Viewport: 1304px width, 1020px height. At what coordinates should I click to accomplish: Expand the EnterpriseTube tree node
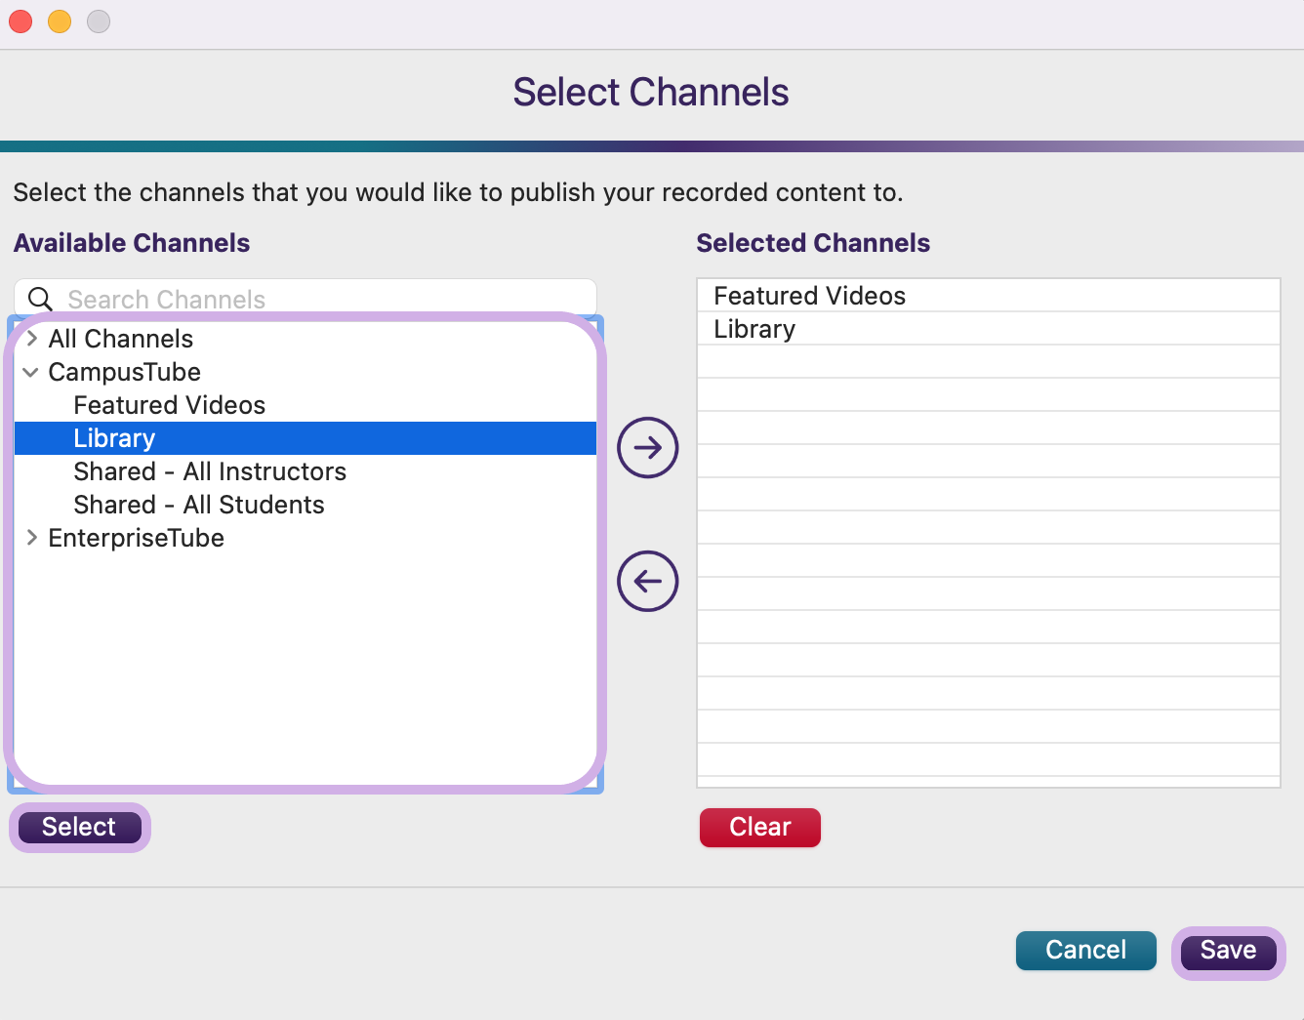coord(32,538)
